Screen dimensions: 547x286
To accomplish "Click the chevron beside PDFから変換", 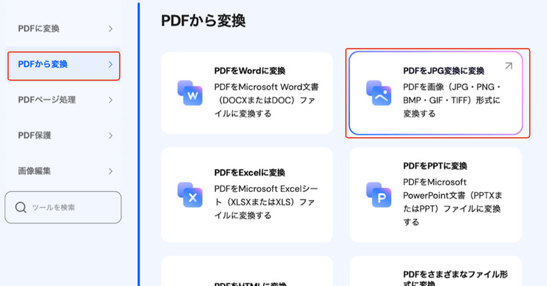I will [110, 65].
